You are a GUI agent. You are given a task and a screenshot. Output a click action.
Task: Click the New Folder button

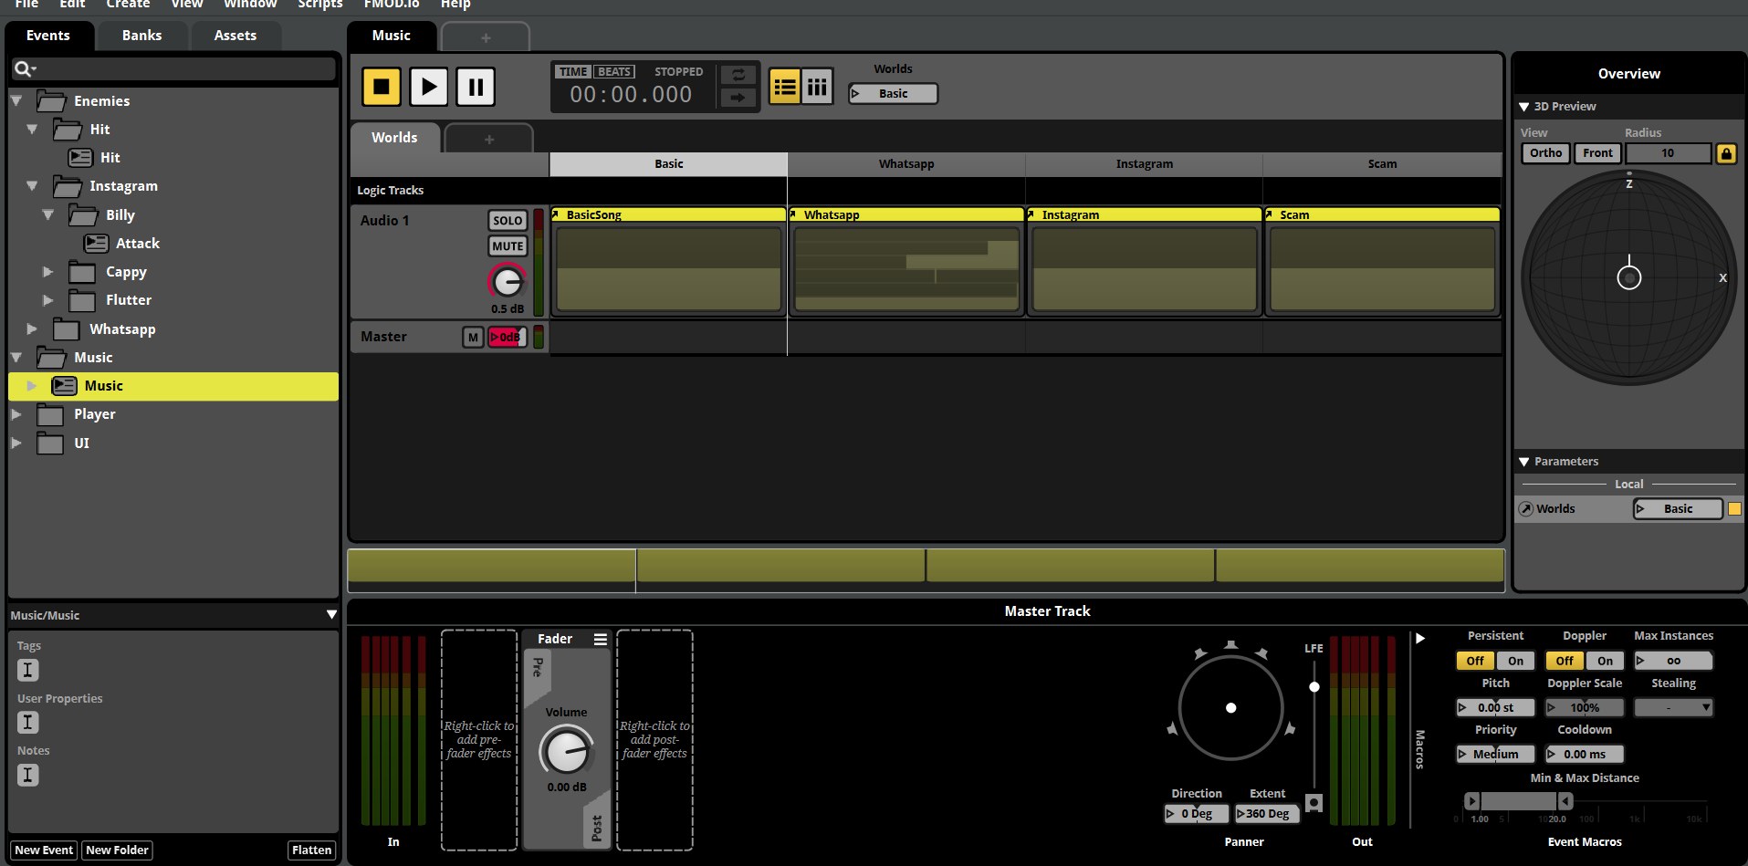117,850
